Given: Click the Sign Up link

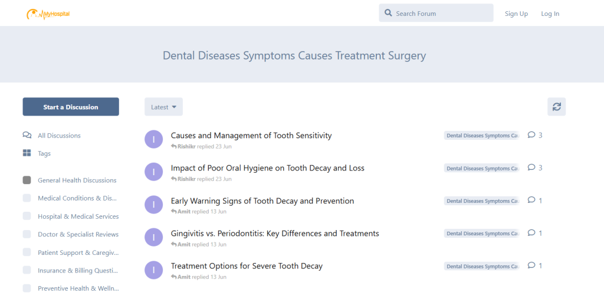Looking at the screenshot, I should [516, 14].
